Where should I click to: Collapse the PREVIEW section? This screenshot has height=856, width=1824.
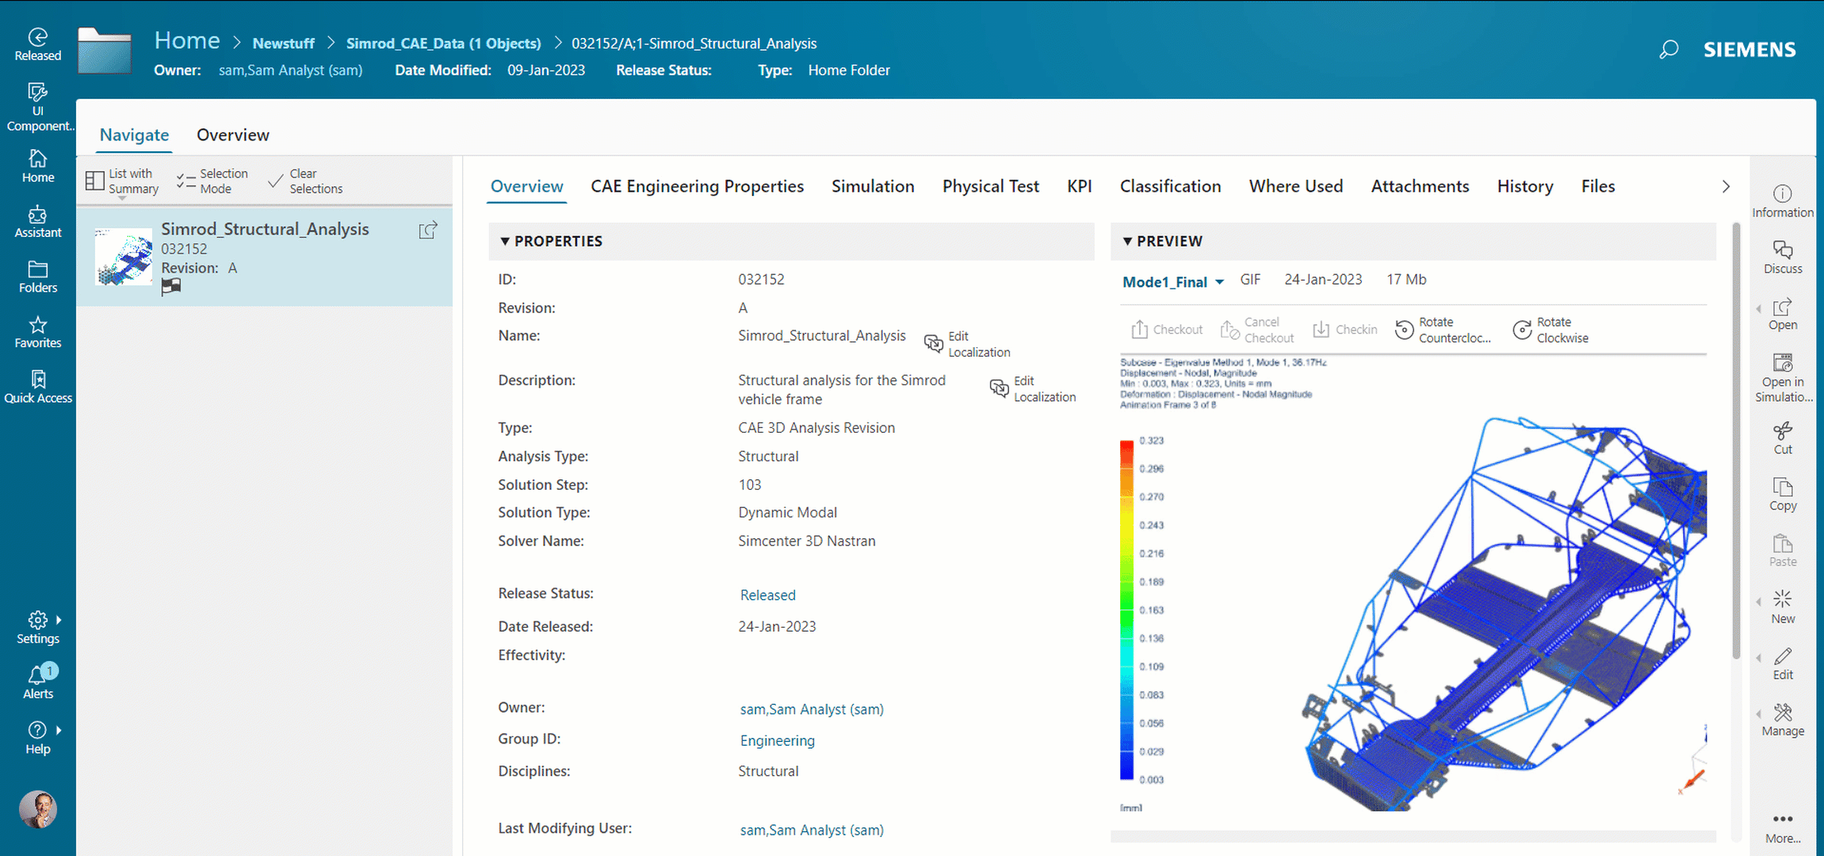point(1128,241)
